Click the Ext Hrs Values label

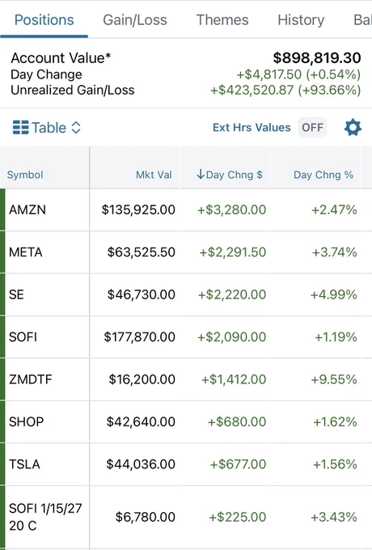[x=252, y=127]
